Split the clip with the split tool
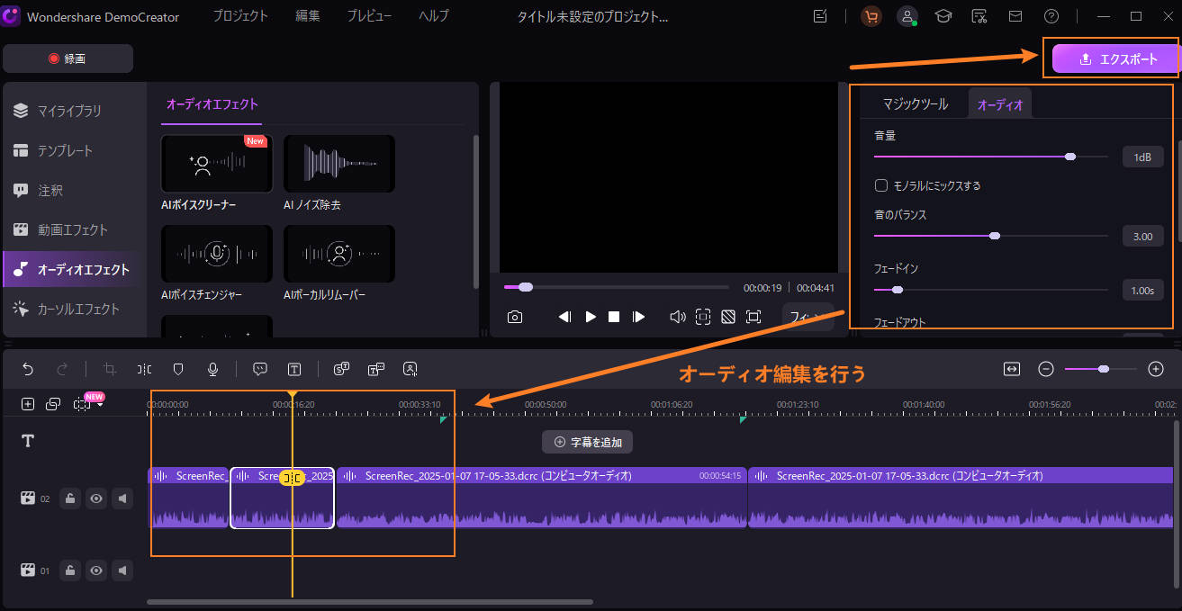The height and width of the screenshot is (611, 1182). click(x=144, y=369)
